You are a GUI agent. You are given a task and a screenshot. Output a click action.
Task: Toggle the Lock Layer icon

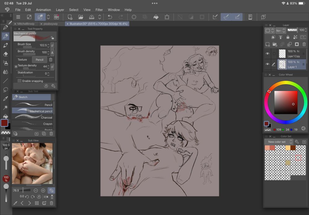tap(288, 37)
